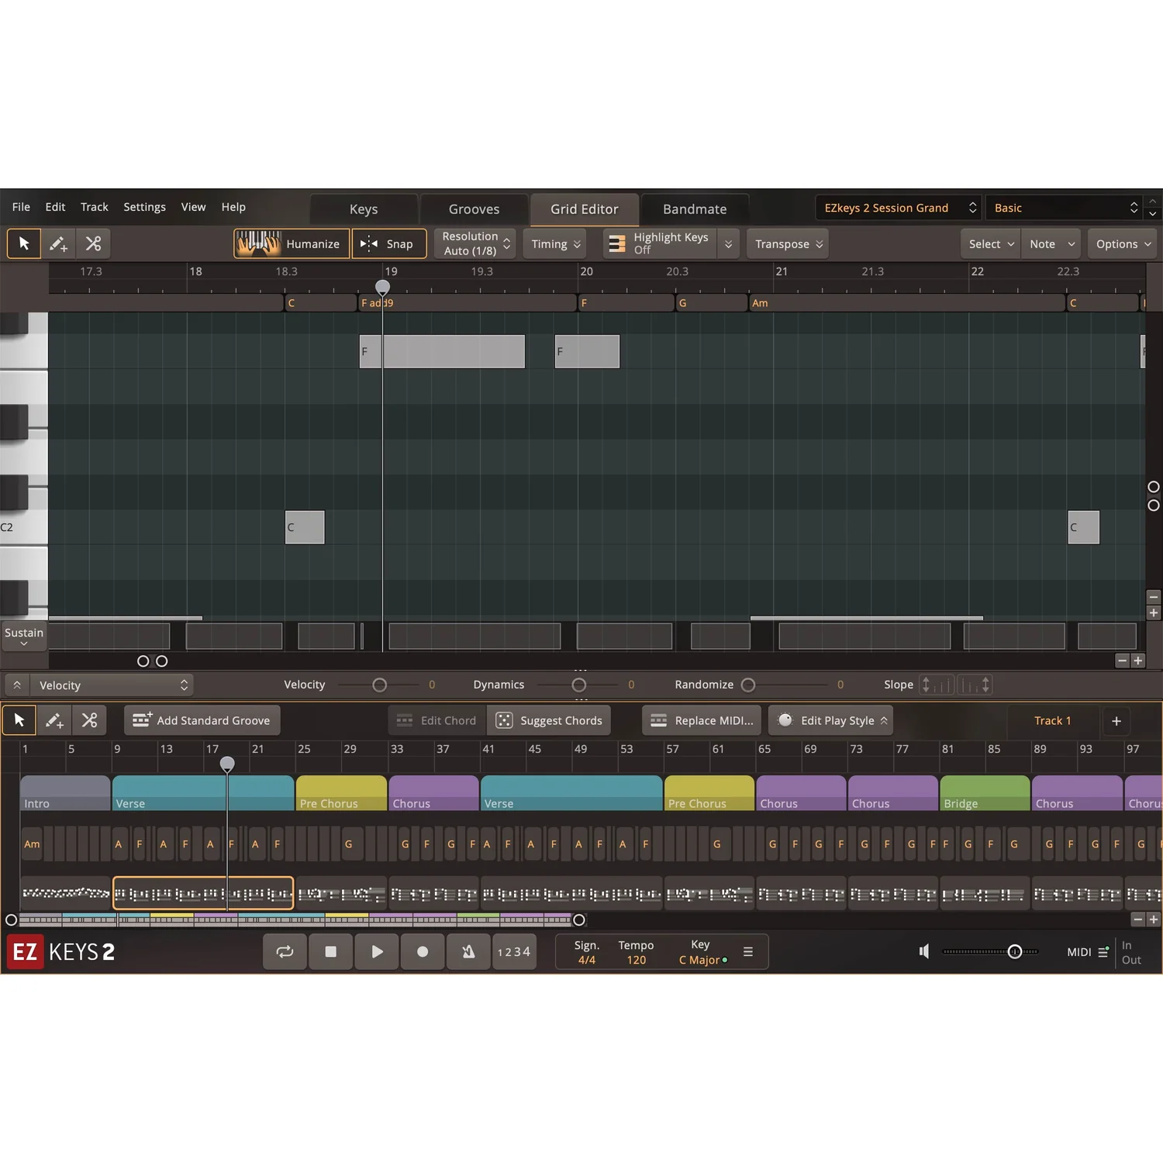
Task: Open the Resolution Auto (1/8) dropdown
Action: 475,243
